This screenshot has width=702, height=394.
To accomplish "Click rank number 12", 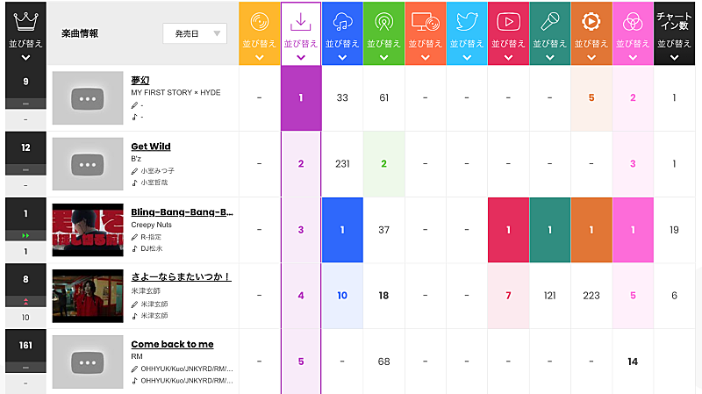I will tap(25, 147).
